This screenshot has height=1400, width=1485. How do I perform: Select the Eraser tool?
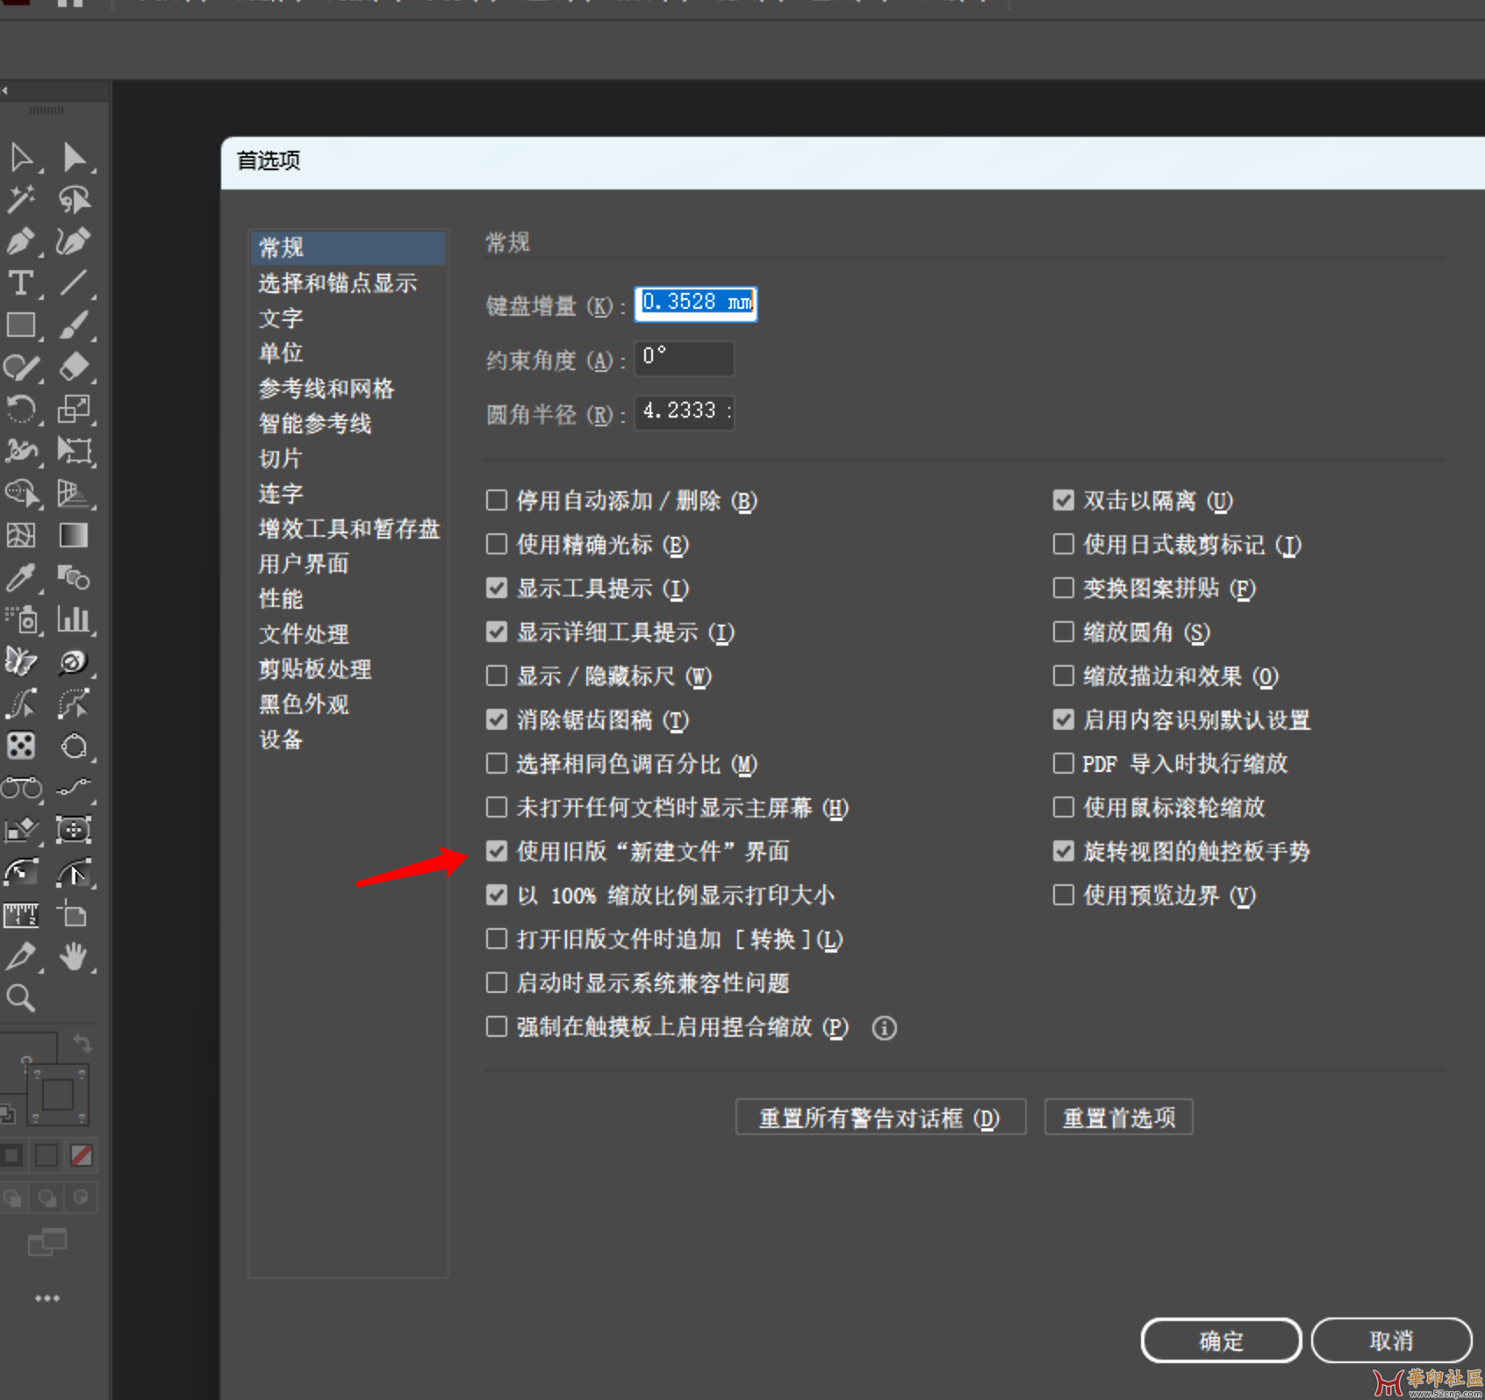tap(74, 367)
